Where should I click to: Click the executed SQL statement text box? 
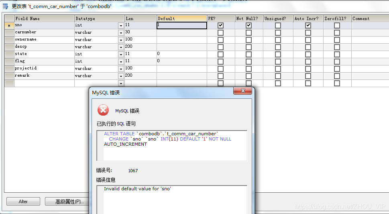click(172, 146)
